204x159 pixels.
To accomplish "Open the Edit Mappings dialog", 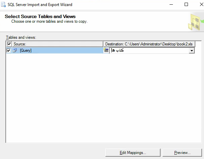I will click(133, 153).
